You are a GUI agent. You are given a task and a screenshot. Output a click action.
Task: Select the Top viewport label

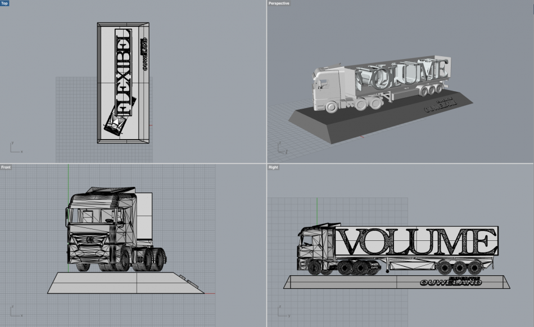pyautogui.click(x=4, y=3)
